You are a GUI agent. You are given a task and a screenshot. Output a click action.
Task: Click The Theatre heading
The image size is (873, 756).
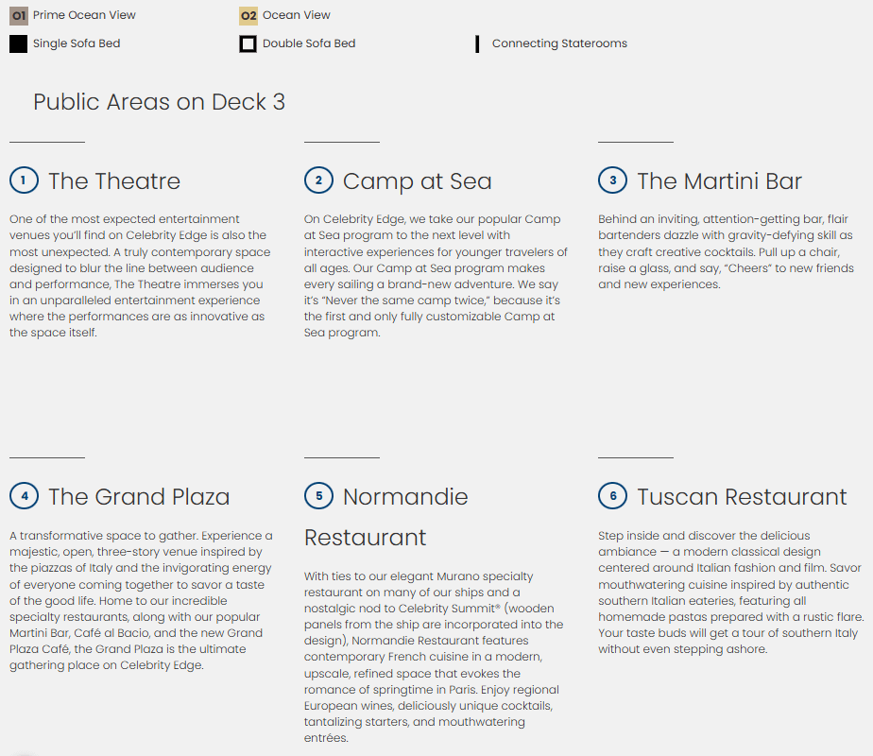pos(114,180)
